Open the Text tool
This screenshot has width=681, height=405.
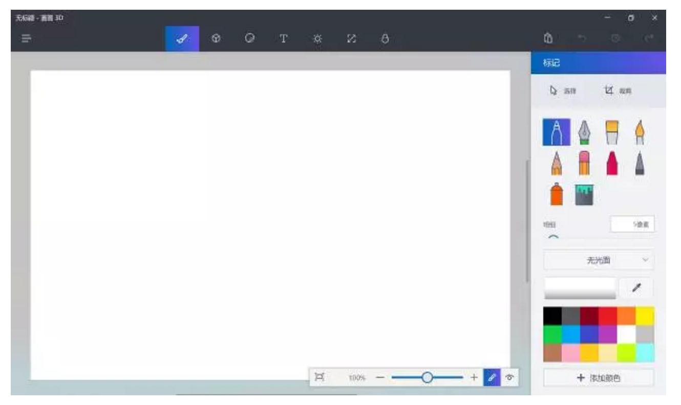[x=285, y=37]
